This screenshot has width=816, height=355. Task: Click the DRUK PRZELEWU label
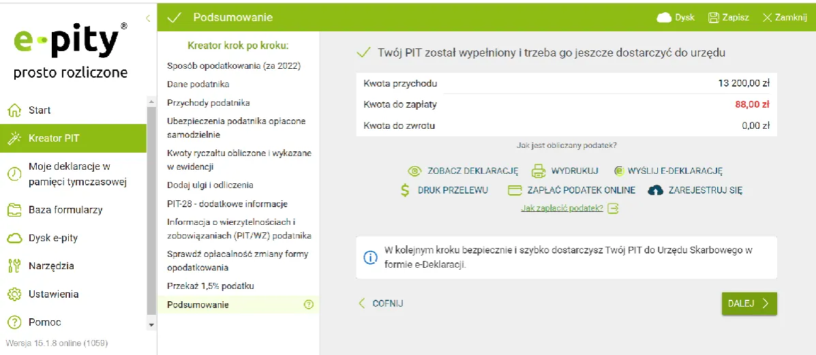(453, 190)
